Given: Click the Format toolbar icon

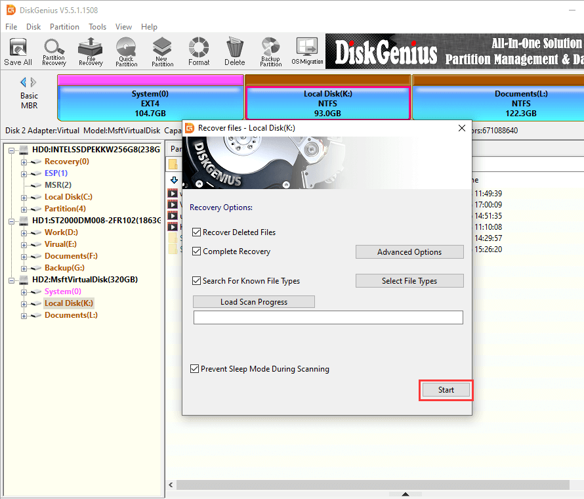Looking at the screenshot, I should pos(198,52).
